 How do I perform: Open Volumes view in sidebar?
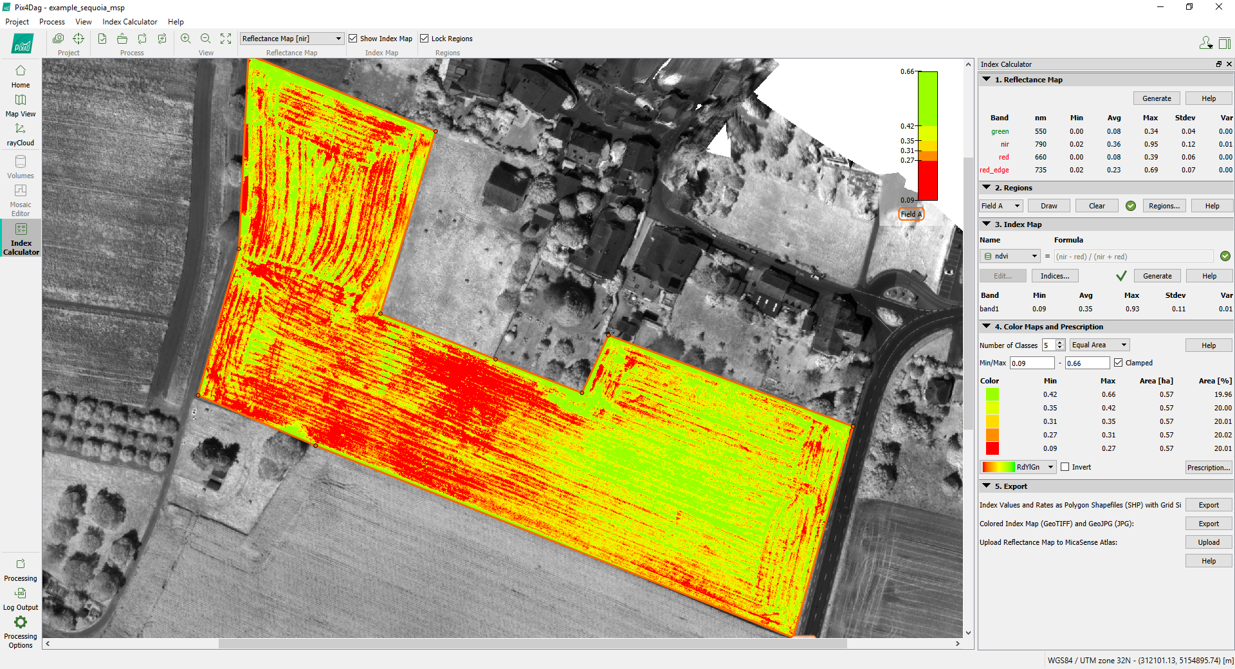coord(21,167)
